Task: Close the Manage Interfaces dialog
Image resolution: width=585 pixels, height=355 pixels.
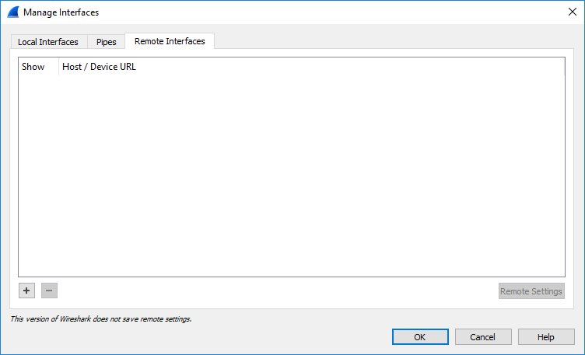Action: (x=571, y=12)
